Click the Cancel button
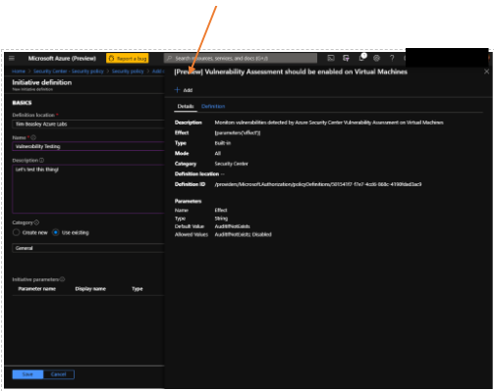 pyautogui.click(x=59, y=374)
